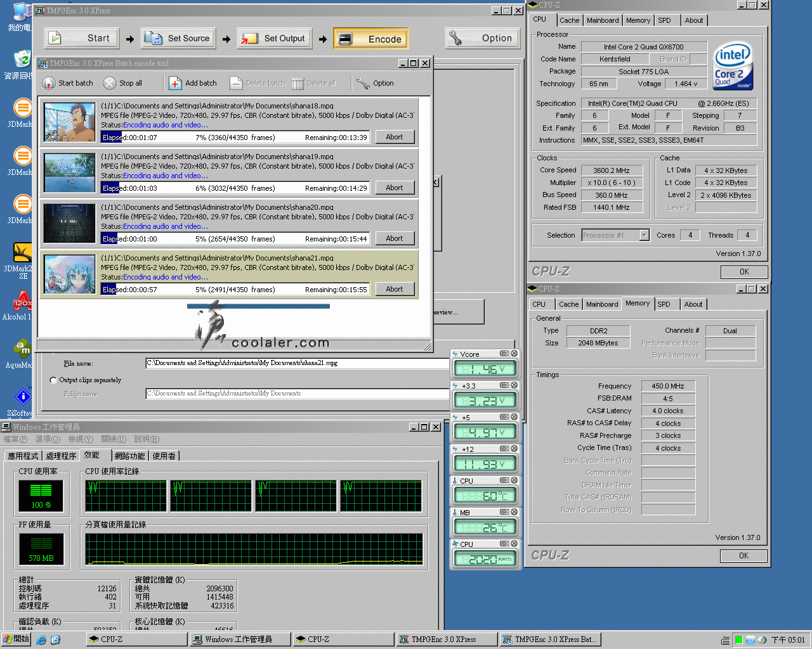Close the CPU temperature widget
812x649 pixels.
pos(514,480)
